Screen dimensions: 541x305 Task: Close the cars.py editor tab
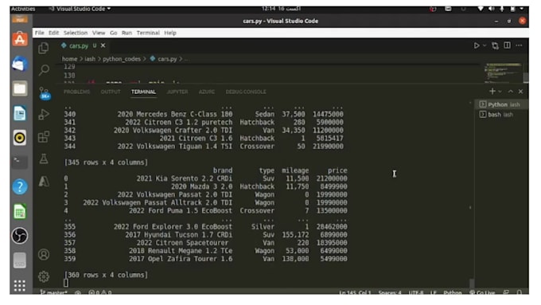[103, 45]
